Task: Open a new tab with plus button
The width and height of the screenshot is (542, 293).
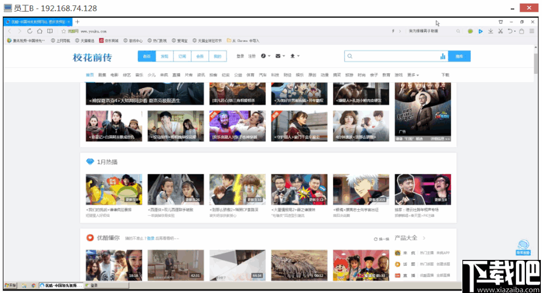Action: click(77, 21)
